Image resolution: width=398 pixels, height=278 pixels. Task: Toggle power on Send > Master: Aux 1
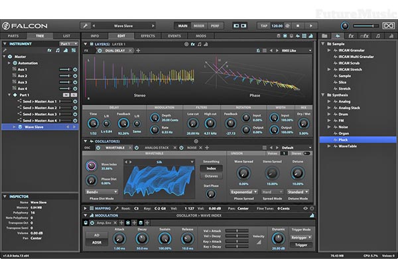coord(75,101)
